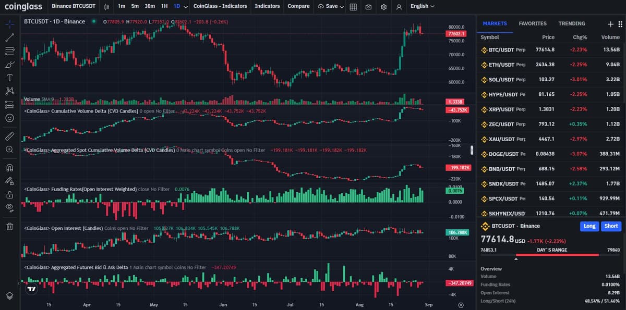626x310 pixels.
Task: Expand the Save dropdown arrow
Action: [342, 7]
